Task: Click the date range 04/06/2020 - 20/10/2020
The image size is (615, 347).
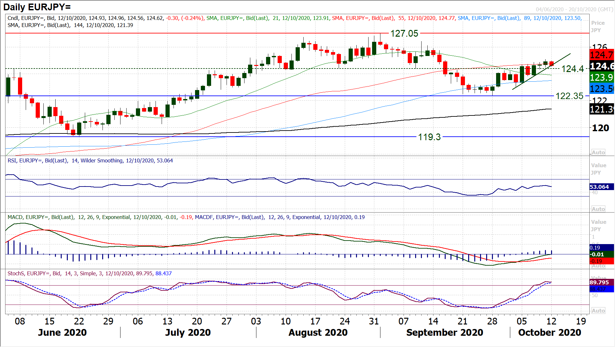Action: click(x=575, y=9)
